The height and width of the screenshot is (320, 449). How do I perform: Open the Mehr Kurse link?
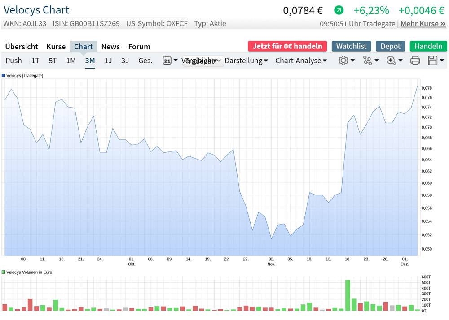pyautogui.click(x=423, y=24)
